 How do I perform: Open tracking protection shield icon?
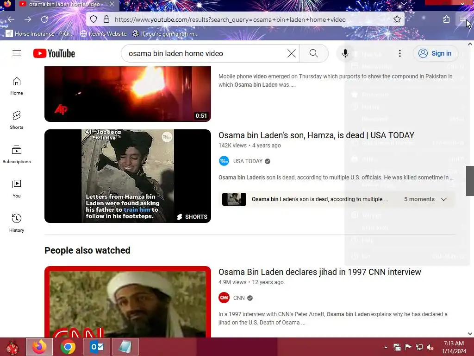point(94,19)
